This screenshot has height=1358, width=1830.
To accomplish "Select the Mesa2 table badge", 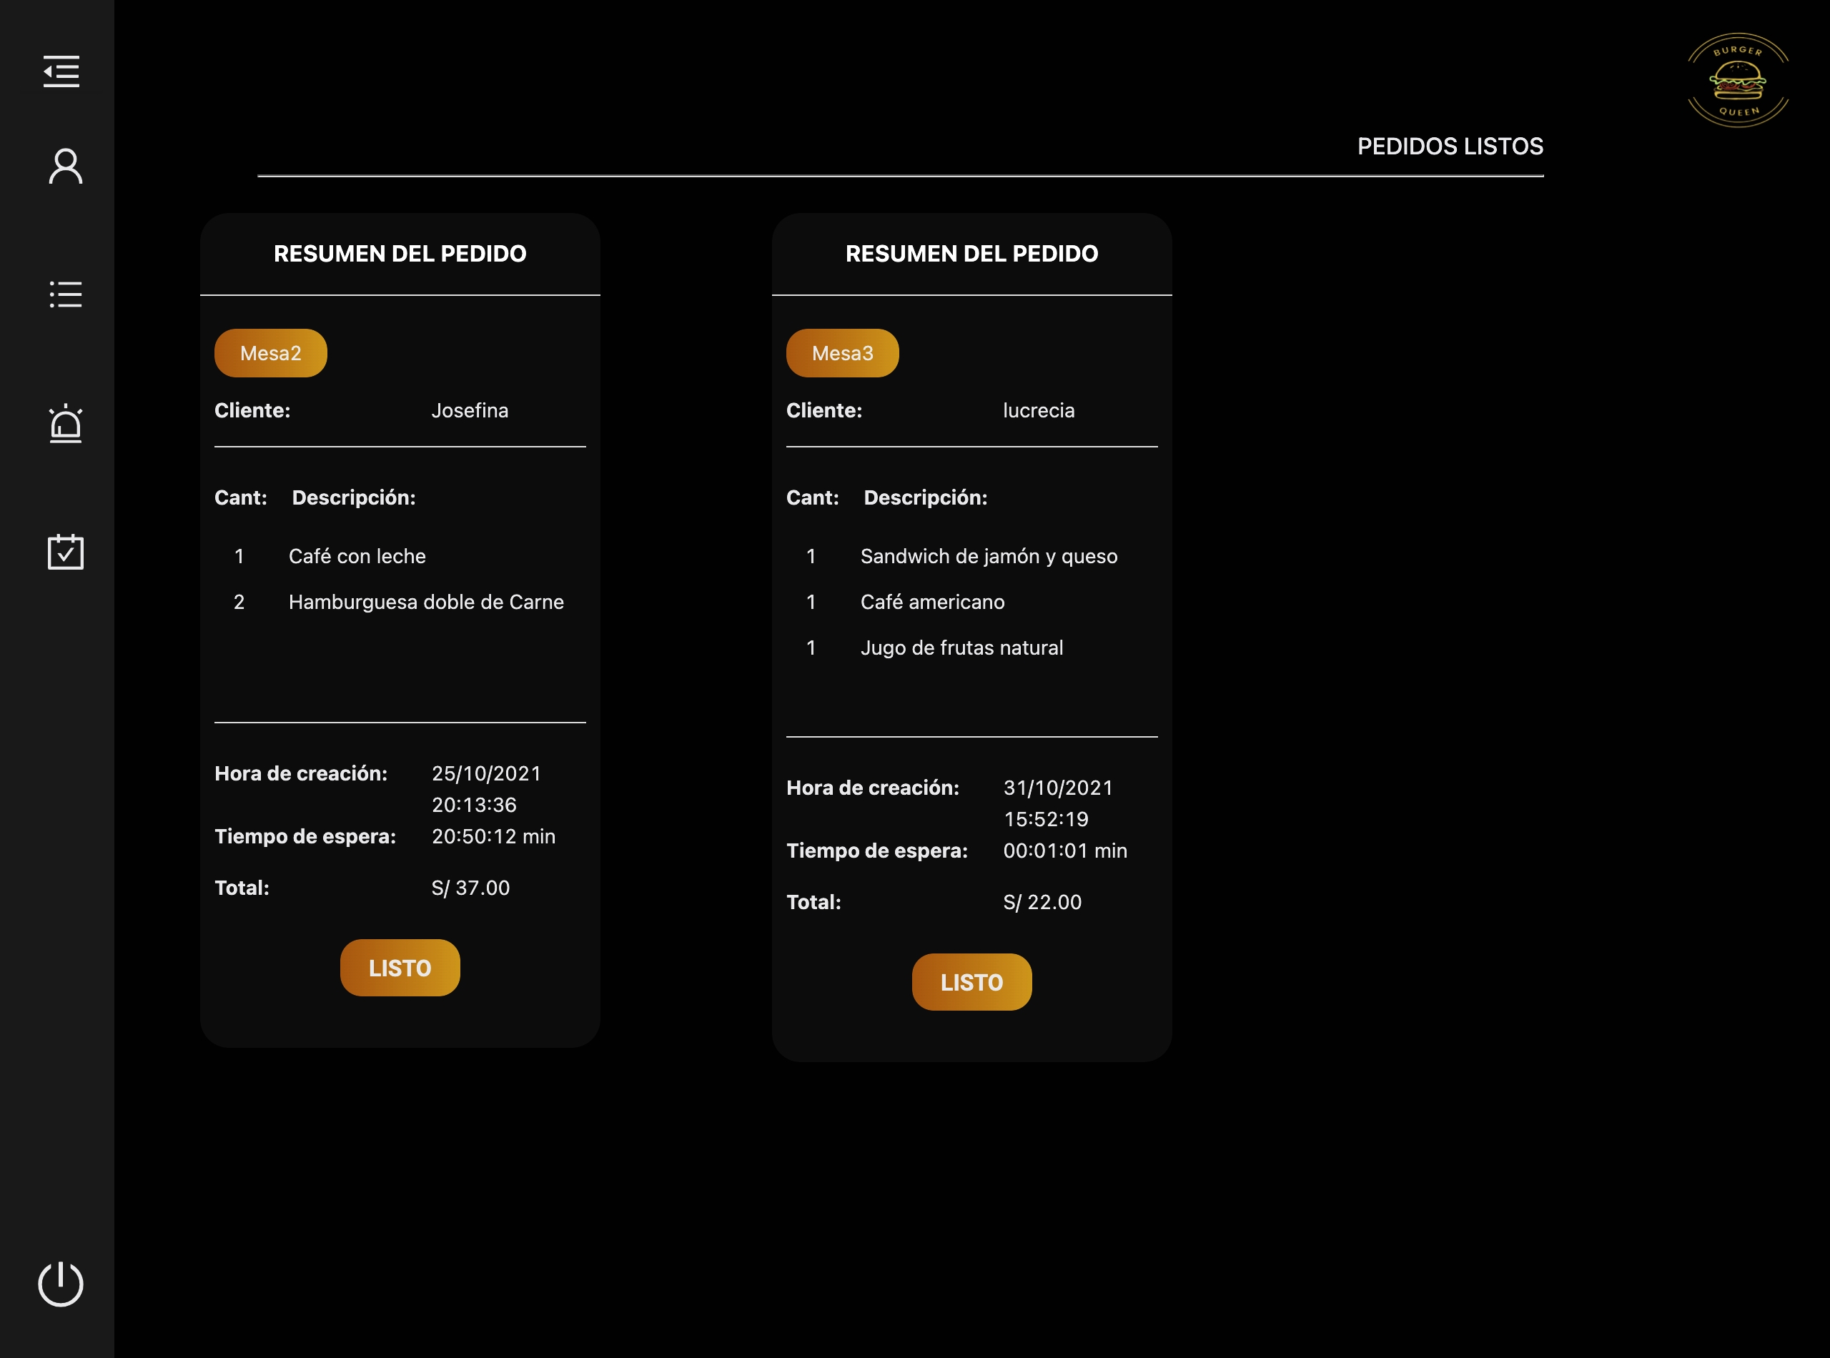I will tap(270, 354).
